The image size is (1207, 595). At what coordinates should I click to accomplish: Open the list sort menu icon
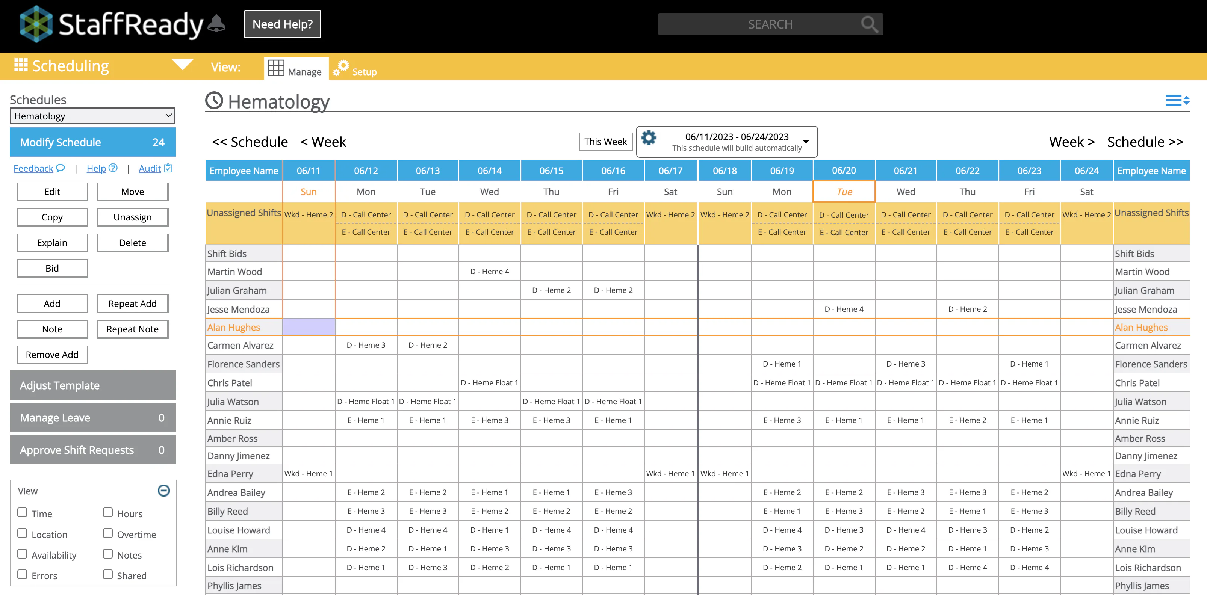pos(1177,100)
